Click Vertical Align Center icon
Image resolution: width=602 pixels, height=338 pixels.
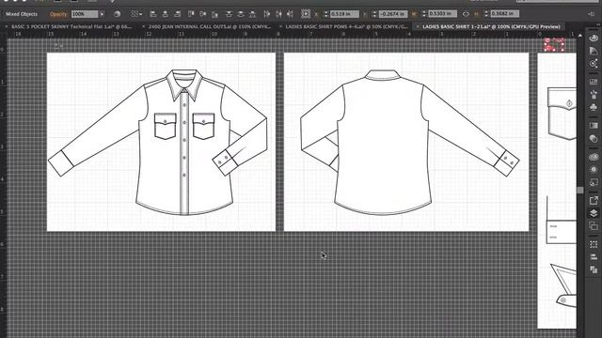click(x=203, y=14)
